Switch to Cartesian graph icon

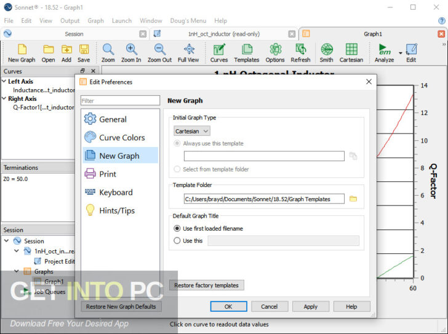351,53
